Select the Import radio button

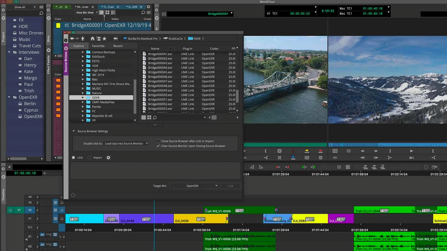pos(89,158)
